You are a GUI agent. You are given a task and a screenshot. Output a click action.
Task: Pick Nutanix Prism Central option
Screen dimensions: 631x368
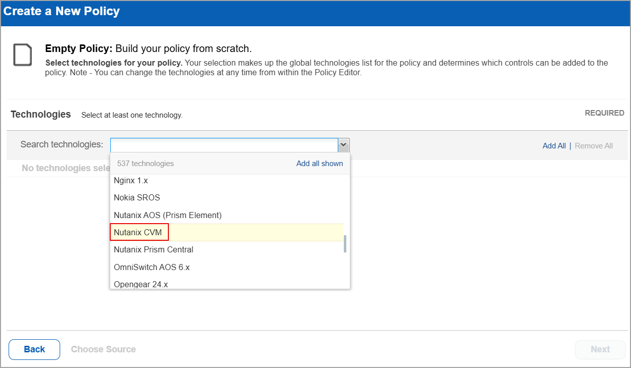(227, 249)
